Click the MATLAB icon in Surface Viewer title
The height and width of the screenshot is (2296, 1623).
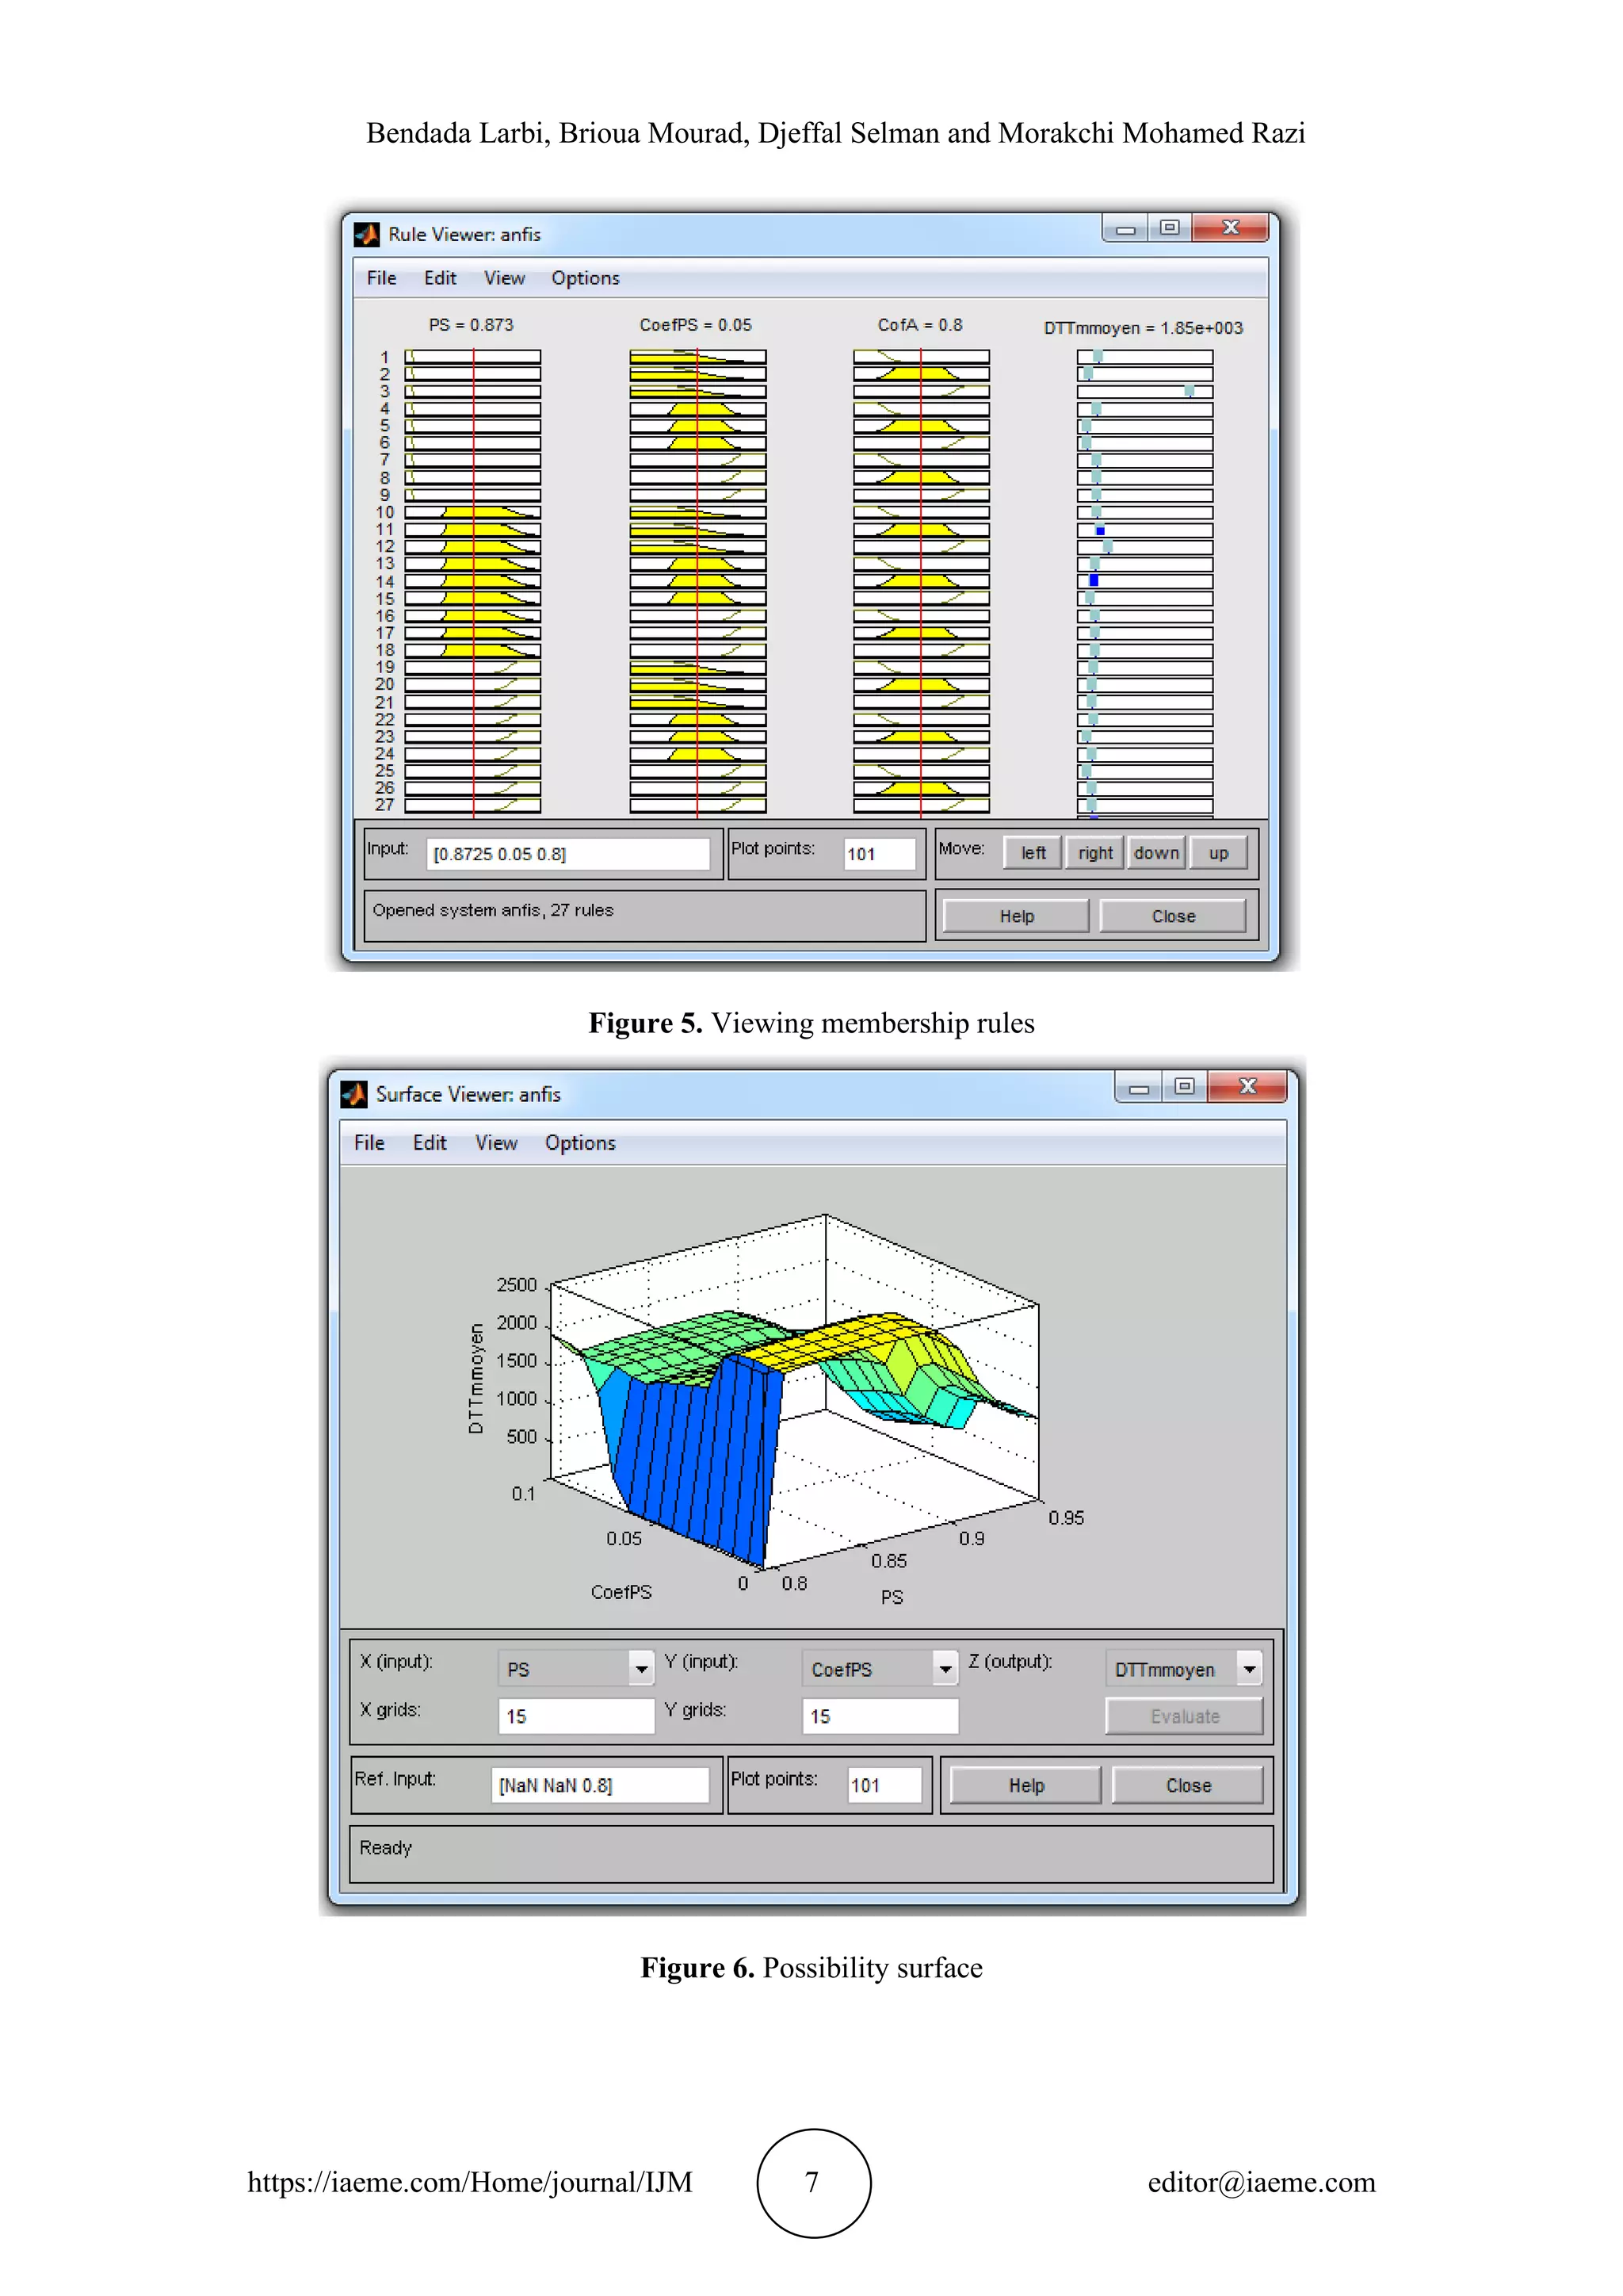(353, 1094)
